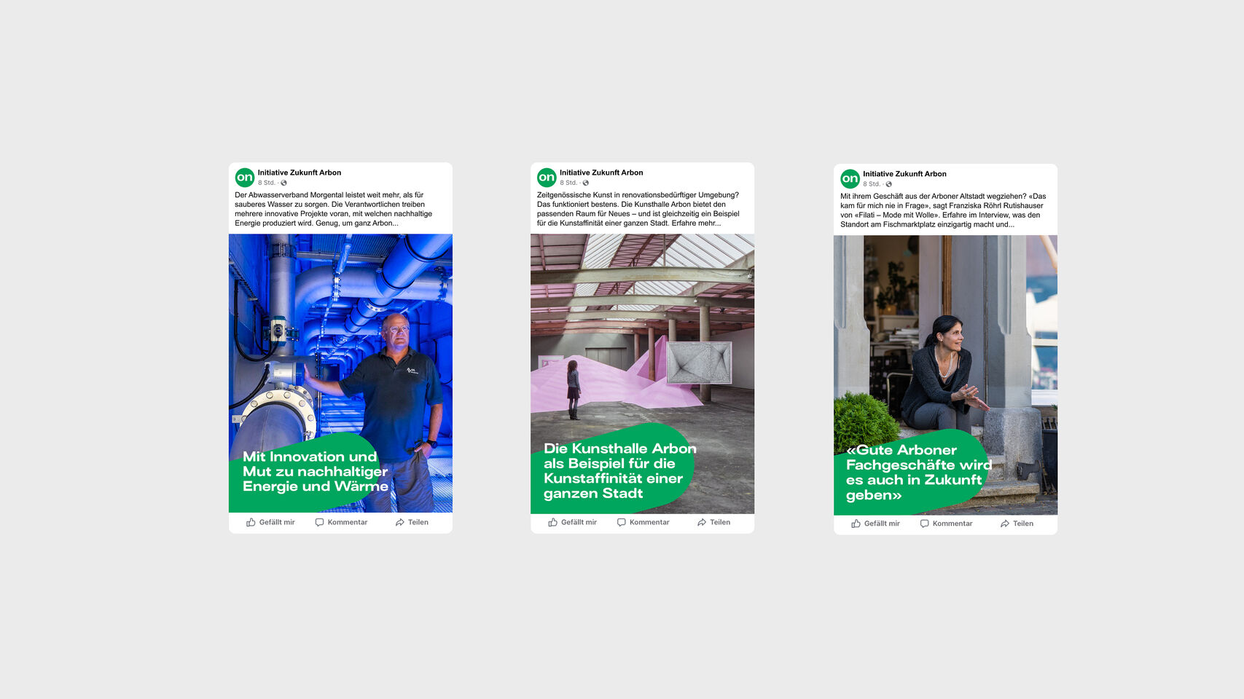The height and width of the screenshot is (699, 1244).
Task: Click the green 'on' avatar in the Abwasserverband post
Action: coord(245,177)
